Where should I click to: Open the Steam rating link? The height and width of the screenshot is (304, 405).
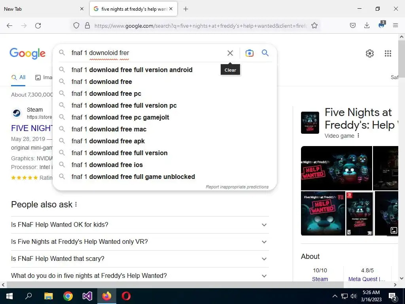[x=320, y=279]
